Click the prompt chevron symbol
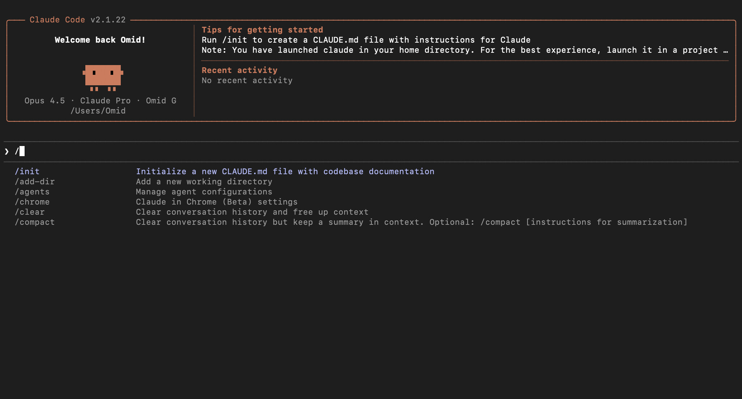Screen dimensions: 742x399 [x=7, y=151]
